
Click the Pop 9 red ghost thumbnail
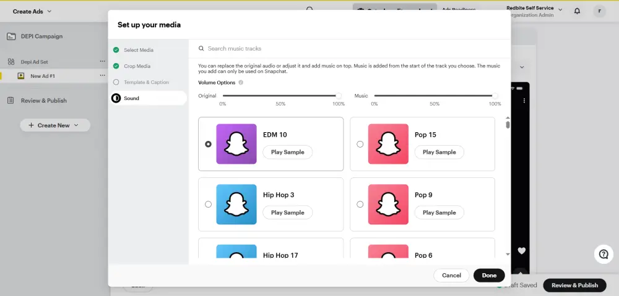pos(388,204)
